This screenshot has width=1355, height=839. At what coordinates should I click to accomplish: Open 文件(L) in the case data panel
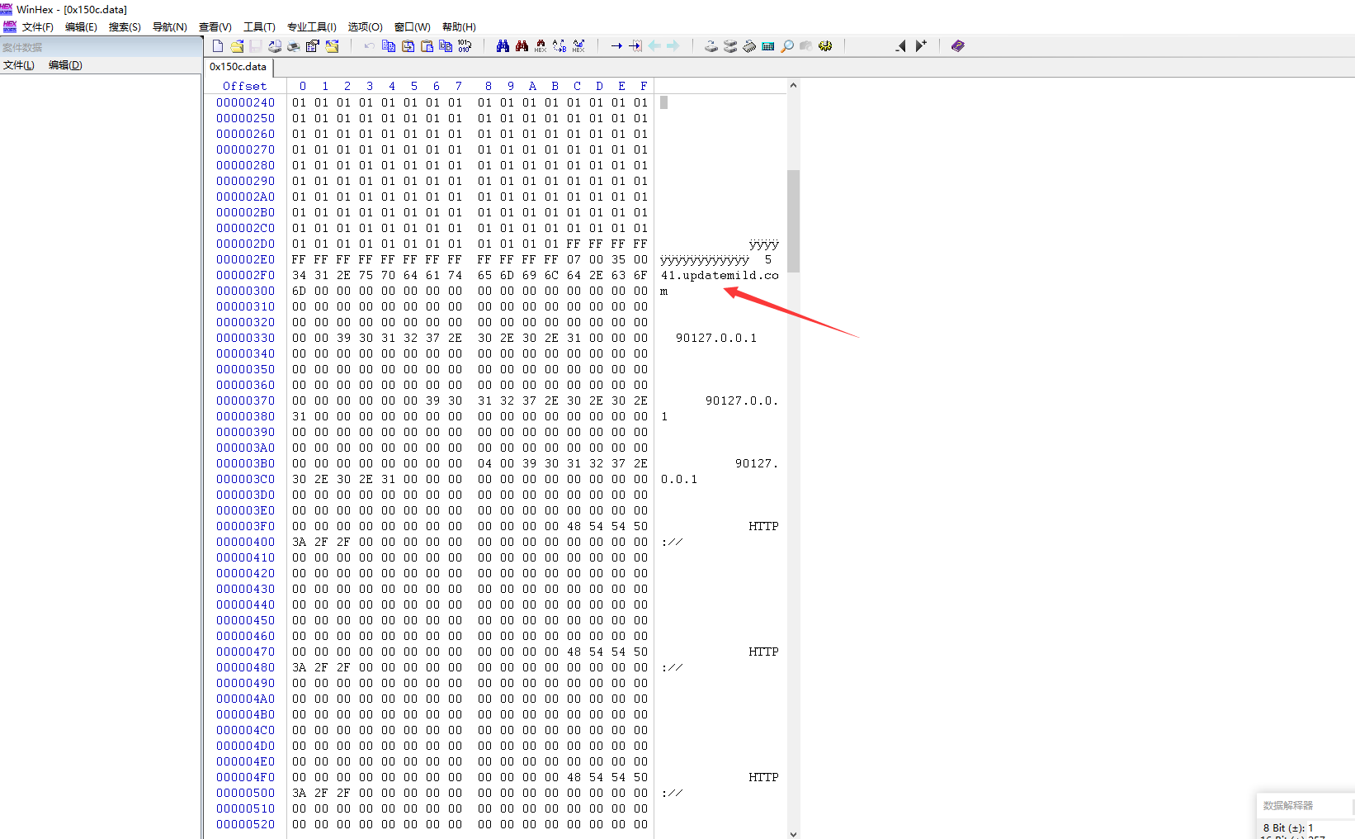click(19, 65)
